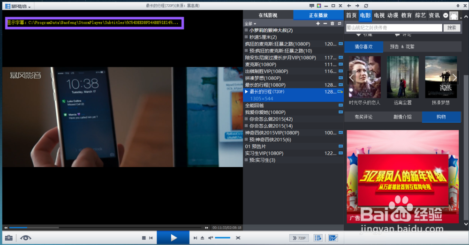Open the feedback message icon

tap(312, 6)
